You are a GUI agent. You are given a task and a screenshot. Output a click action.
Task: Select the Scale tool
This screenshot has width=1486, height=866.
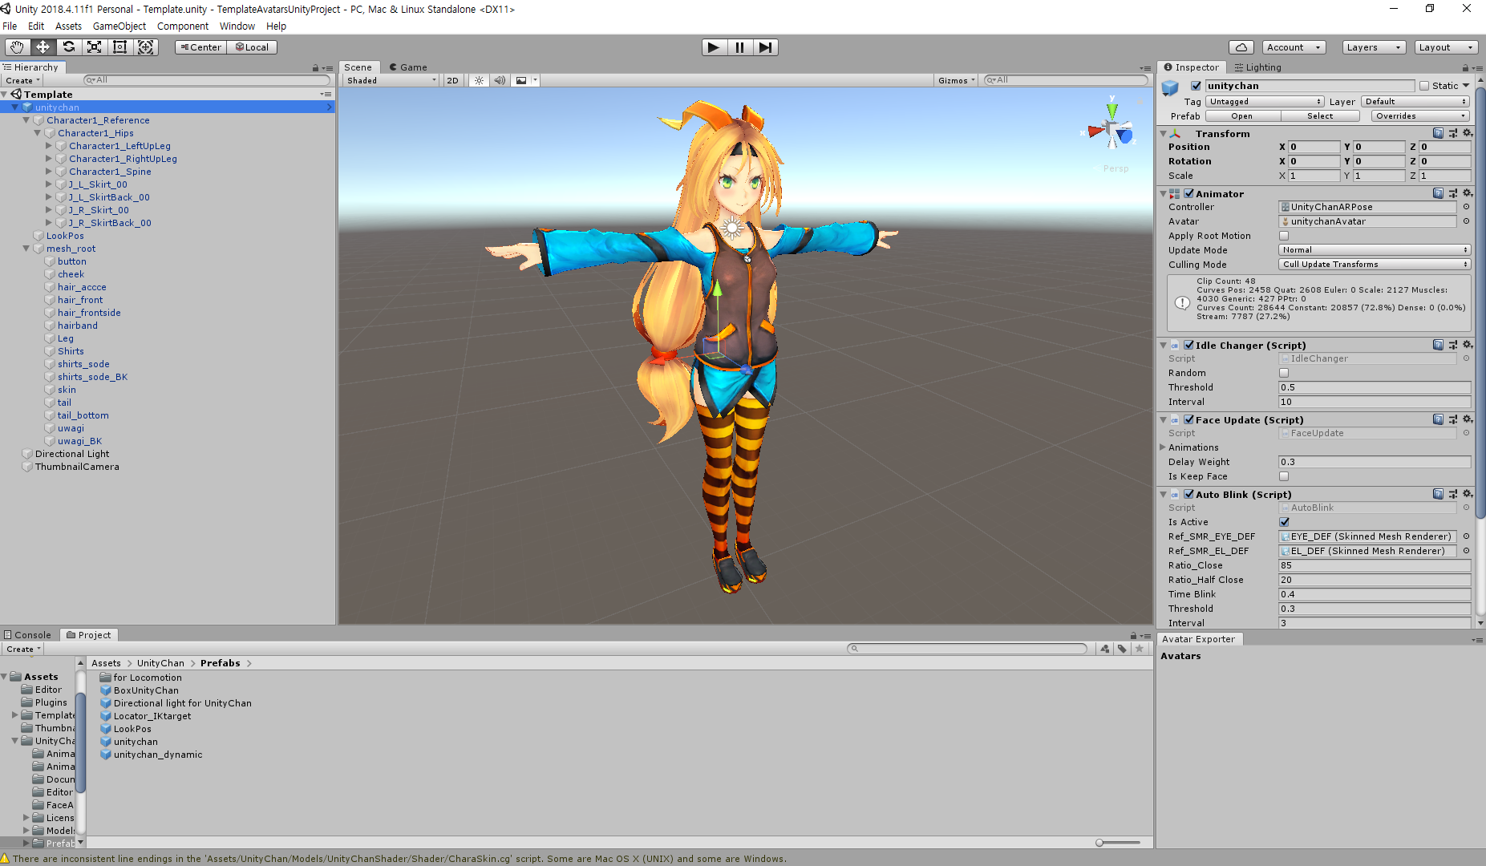click(94, 47)
